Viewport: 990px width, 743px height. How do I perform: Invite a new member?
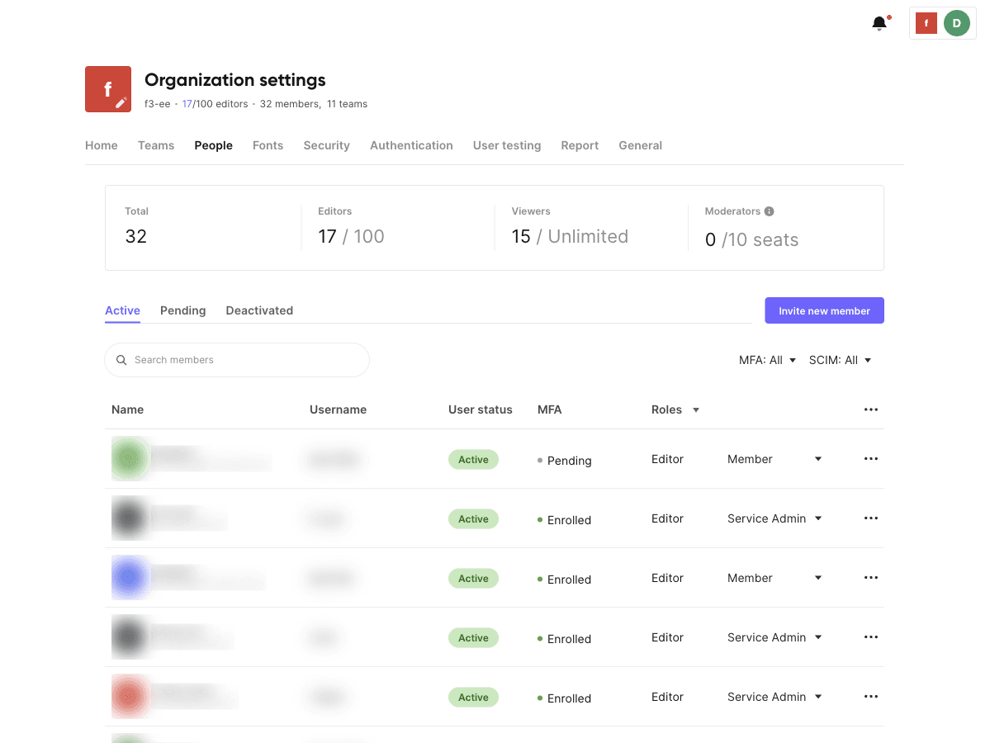pyautogui.click(x=824, y=310)
